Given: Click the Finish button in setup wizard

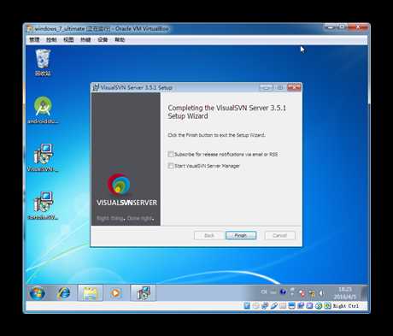Looking at the screenshot, I should point(241,235).
